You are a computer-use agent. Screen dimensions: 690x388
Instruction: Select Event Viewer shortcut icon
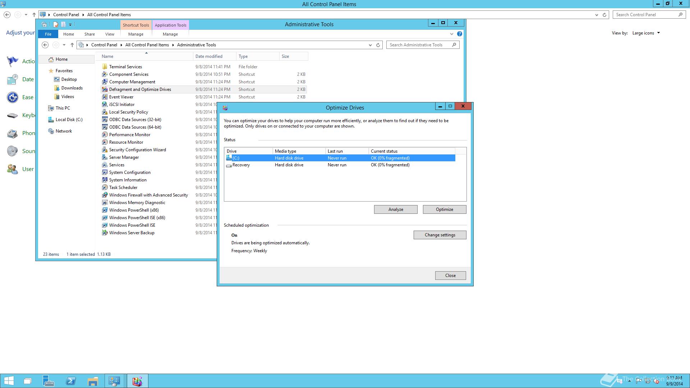(105, 97)
